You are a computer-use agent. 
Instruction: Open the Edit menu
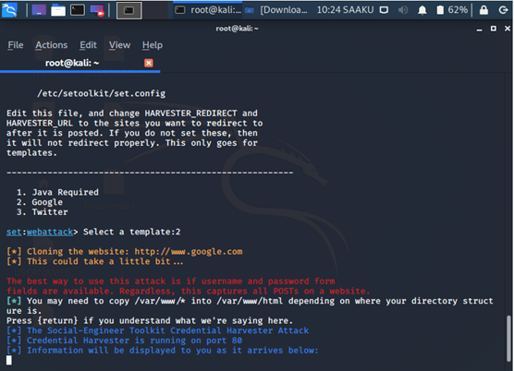(88, 45)
